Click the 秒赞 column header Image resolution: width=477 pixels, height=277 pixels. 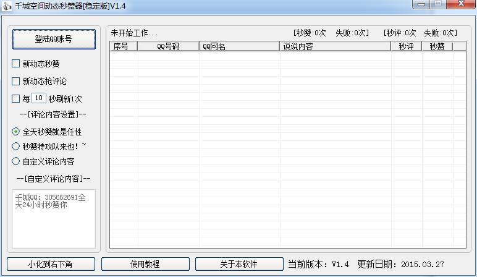(x=437, y=46)
